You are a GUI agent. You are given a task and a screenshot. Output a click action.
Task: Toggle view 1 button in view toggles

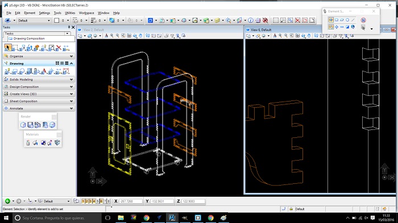(83, 201)
